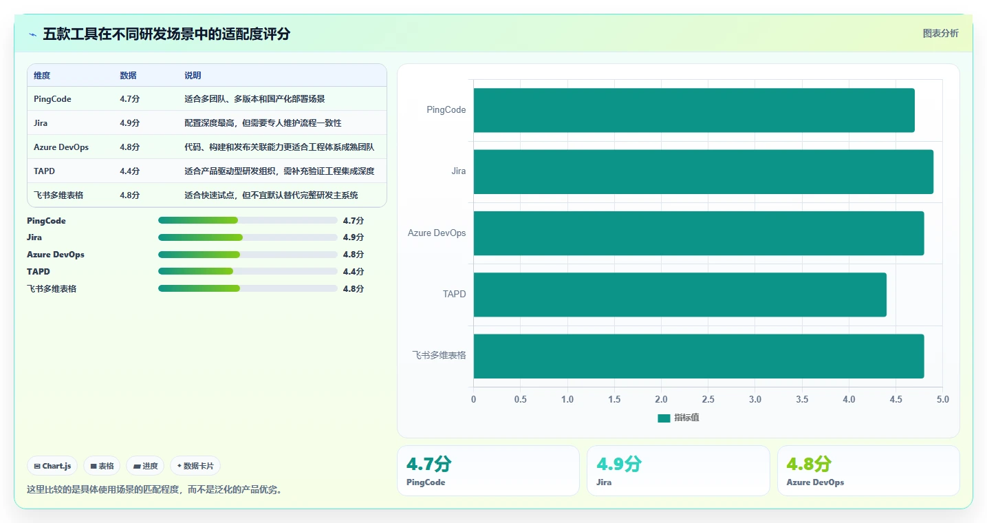Click the 4.7分 value in PingCode table row

tap(130, 99)
